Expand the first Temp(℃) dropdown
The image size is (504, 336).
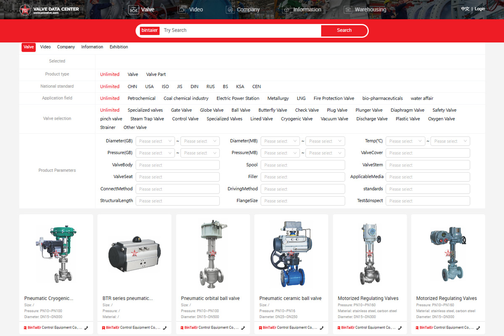tap(405, 141)
